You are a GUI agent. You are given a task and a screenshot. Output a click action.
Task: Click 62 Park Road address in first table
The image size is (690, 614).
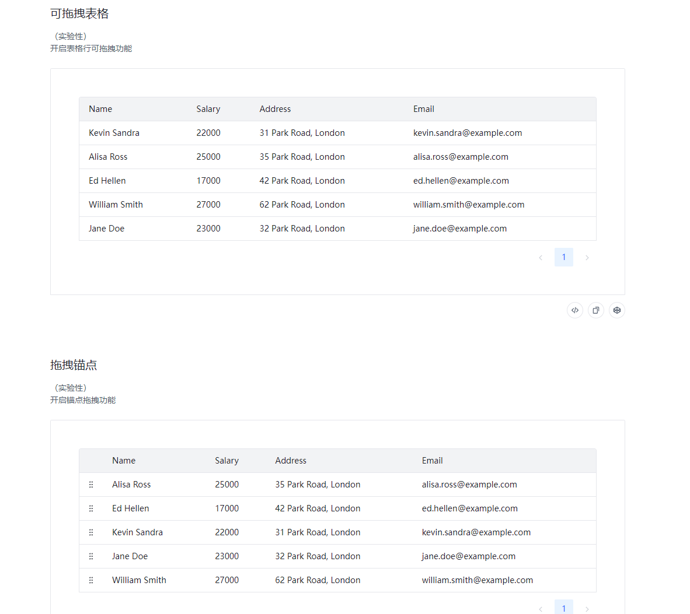point(302,204)
